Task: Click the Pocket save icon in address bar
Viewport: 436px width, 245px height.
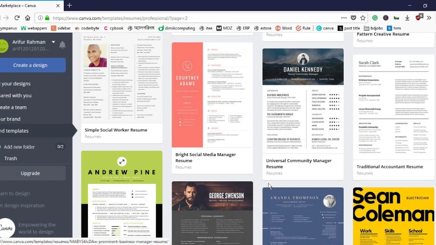Action: tap(353, 18)
